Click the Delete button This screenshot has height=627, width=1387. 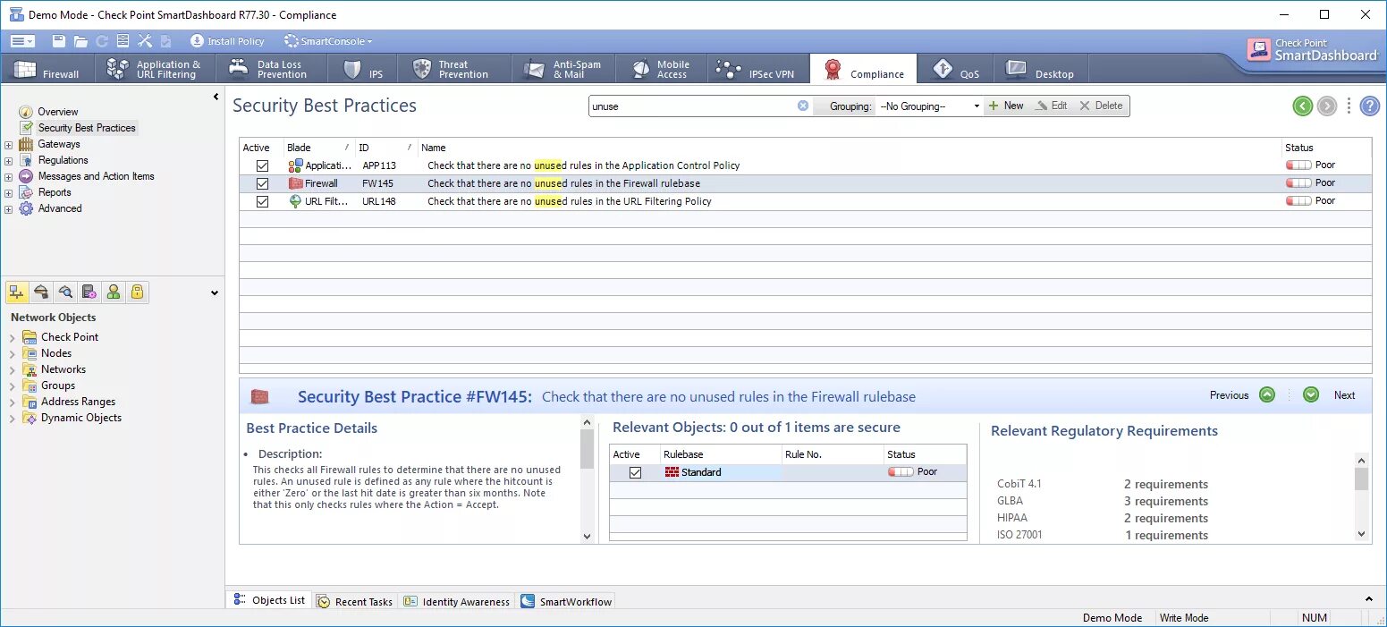1101,106
